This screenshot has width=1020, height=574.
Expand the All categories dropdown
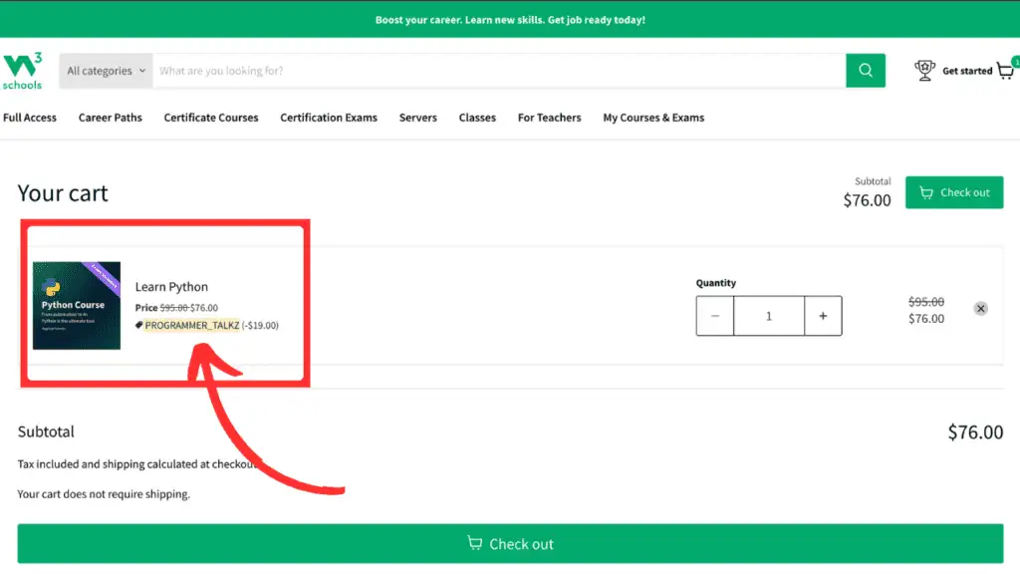click(x=106, y=71)
